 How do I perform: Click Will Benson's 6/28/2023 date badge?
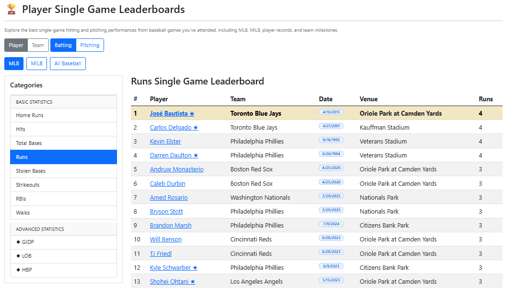point(331,238)
